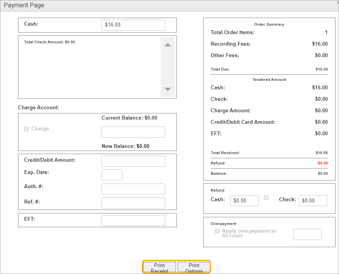The width and height of the screenshot is (339, 274).
Task: Toggle the refund checkbox between Cash and Check
Action: [x=266, y=198]
